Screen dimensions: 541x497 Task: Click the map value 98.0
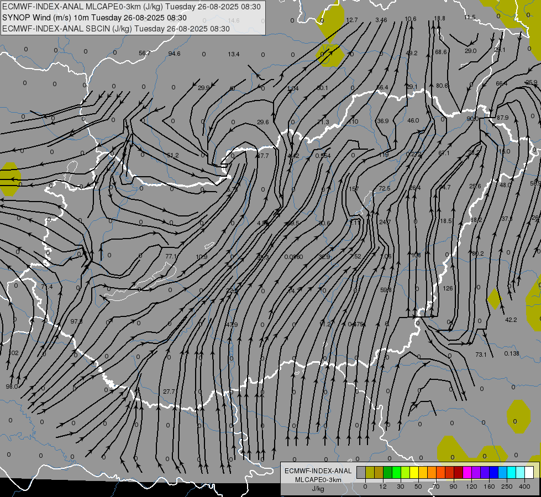[x=12, y=387]
